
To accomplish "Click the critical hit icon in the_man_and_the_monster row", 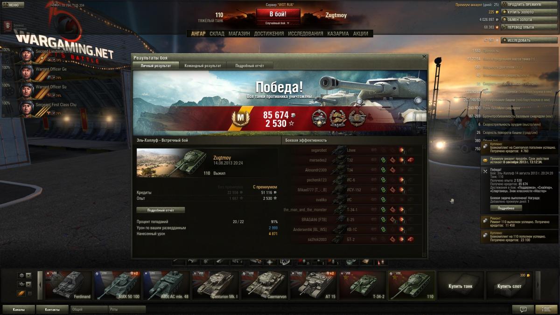I will [x=392, y=210].
